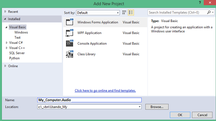Screen dimensions: 216x121
Task: Close the Add New Project dialog
Action: [210, 3]
